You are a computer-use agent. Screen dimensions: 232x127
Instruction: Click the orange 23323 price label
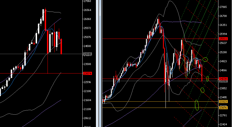coord(223,101)
